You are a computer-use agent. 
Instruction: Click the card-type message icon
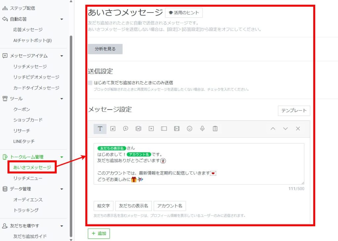coord(164,129)
